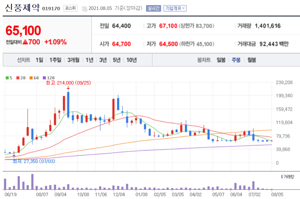Select the 주봉 candlestick chart tab
Screen dimensions: 300x199
[x=236, y=60]
